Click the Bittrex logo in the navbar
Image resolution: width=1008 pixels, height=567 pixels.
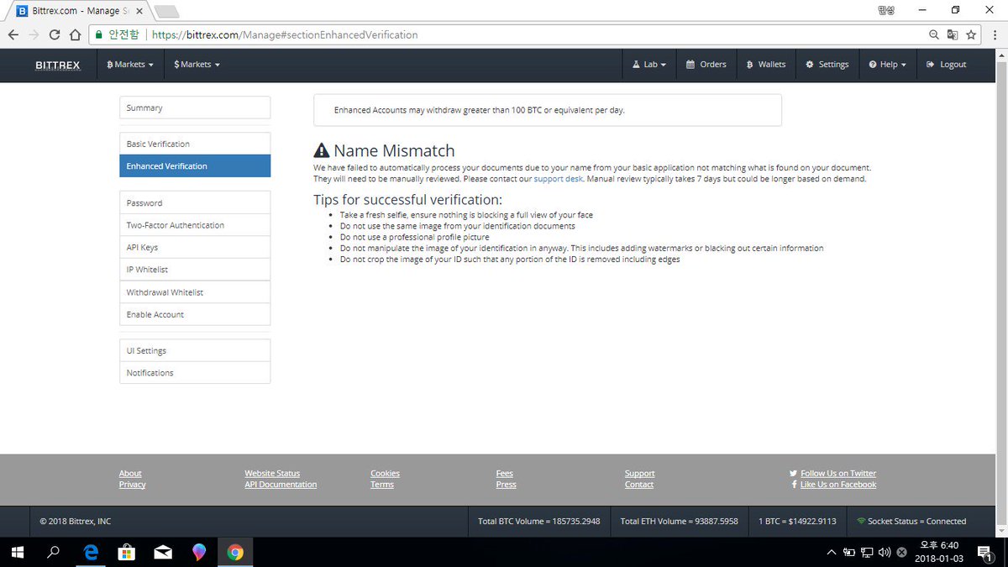[x=58, y=65]
